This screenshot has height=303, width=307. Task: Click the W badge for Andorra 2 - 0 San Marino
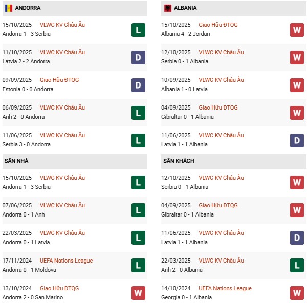click(x=138, y=293)
